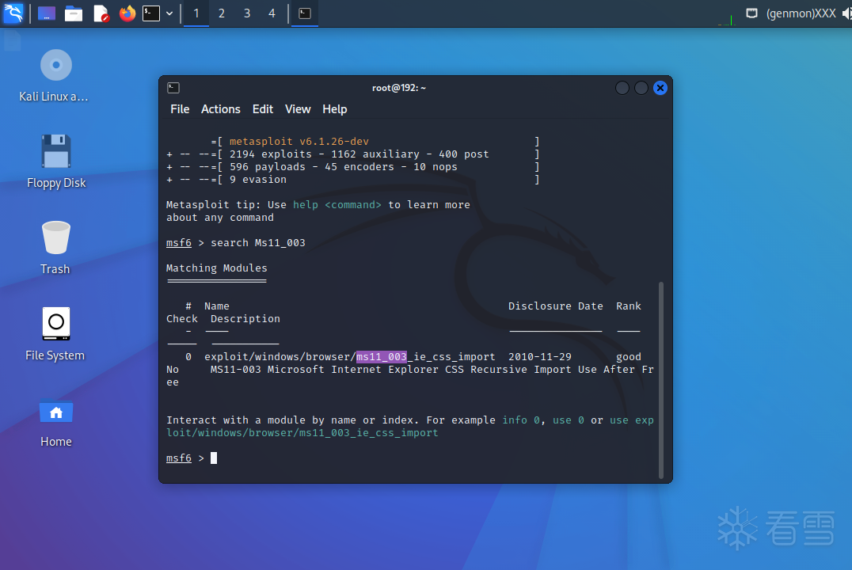The height and width of the screenshot is (570, 852).
Task: Click the terminal vertical scrollbar
Action: pos(660,379)
